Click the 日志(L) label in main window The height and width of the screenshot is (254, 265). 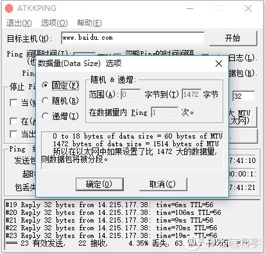(x=243, y=58)
